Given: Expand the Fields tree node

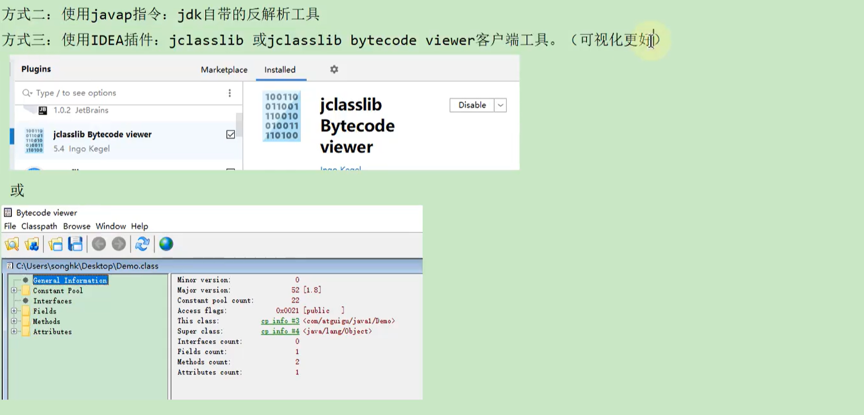Looking at the screenshot, I should click(x=14, y=311).
